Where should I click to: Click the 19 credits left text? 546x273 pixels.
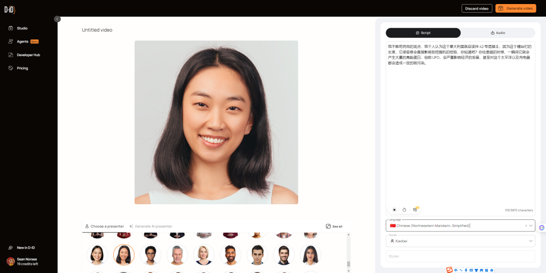27,264
